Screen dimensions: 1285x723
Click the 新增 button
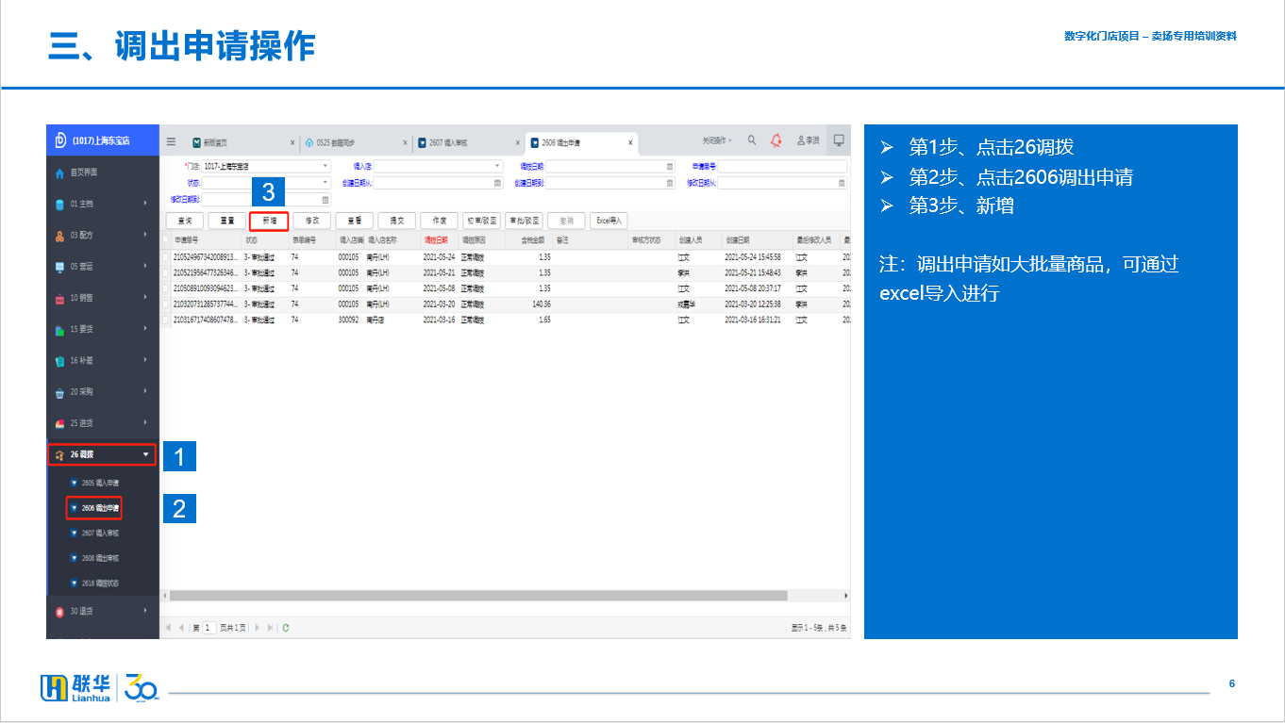[269, 221]
